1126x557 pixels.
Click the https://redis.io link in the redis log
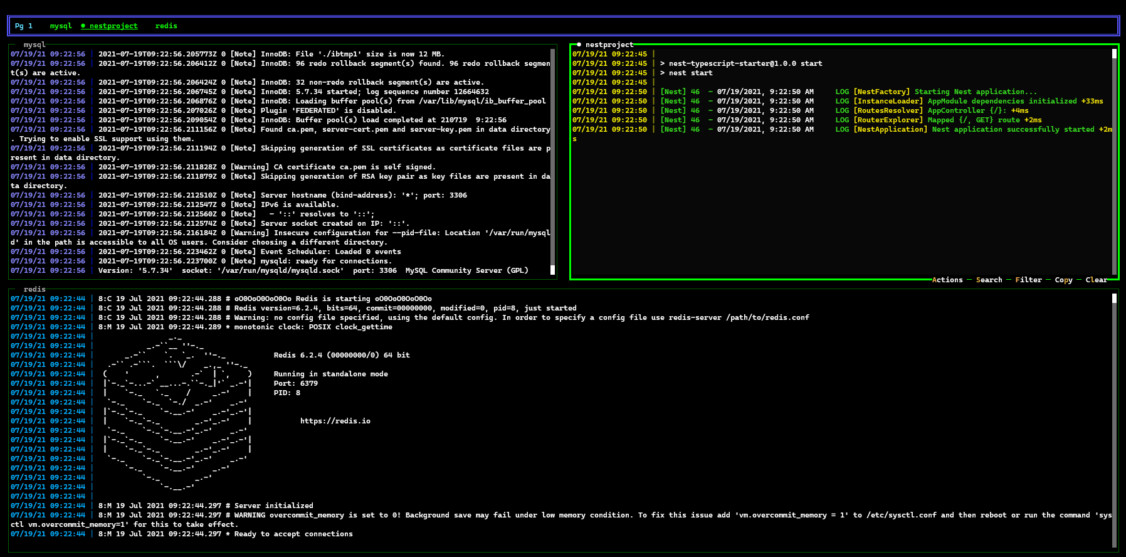[x=335, y=421]
